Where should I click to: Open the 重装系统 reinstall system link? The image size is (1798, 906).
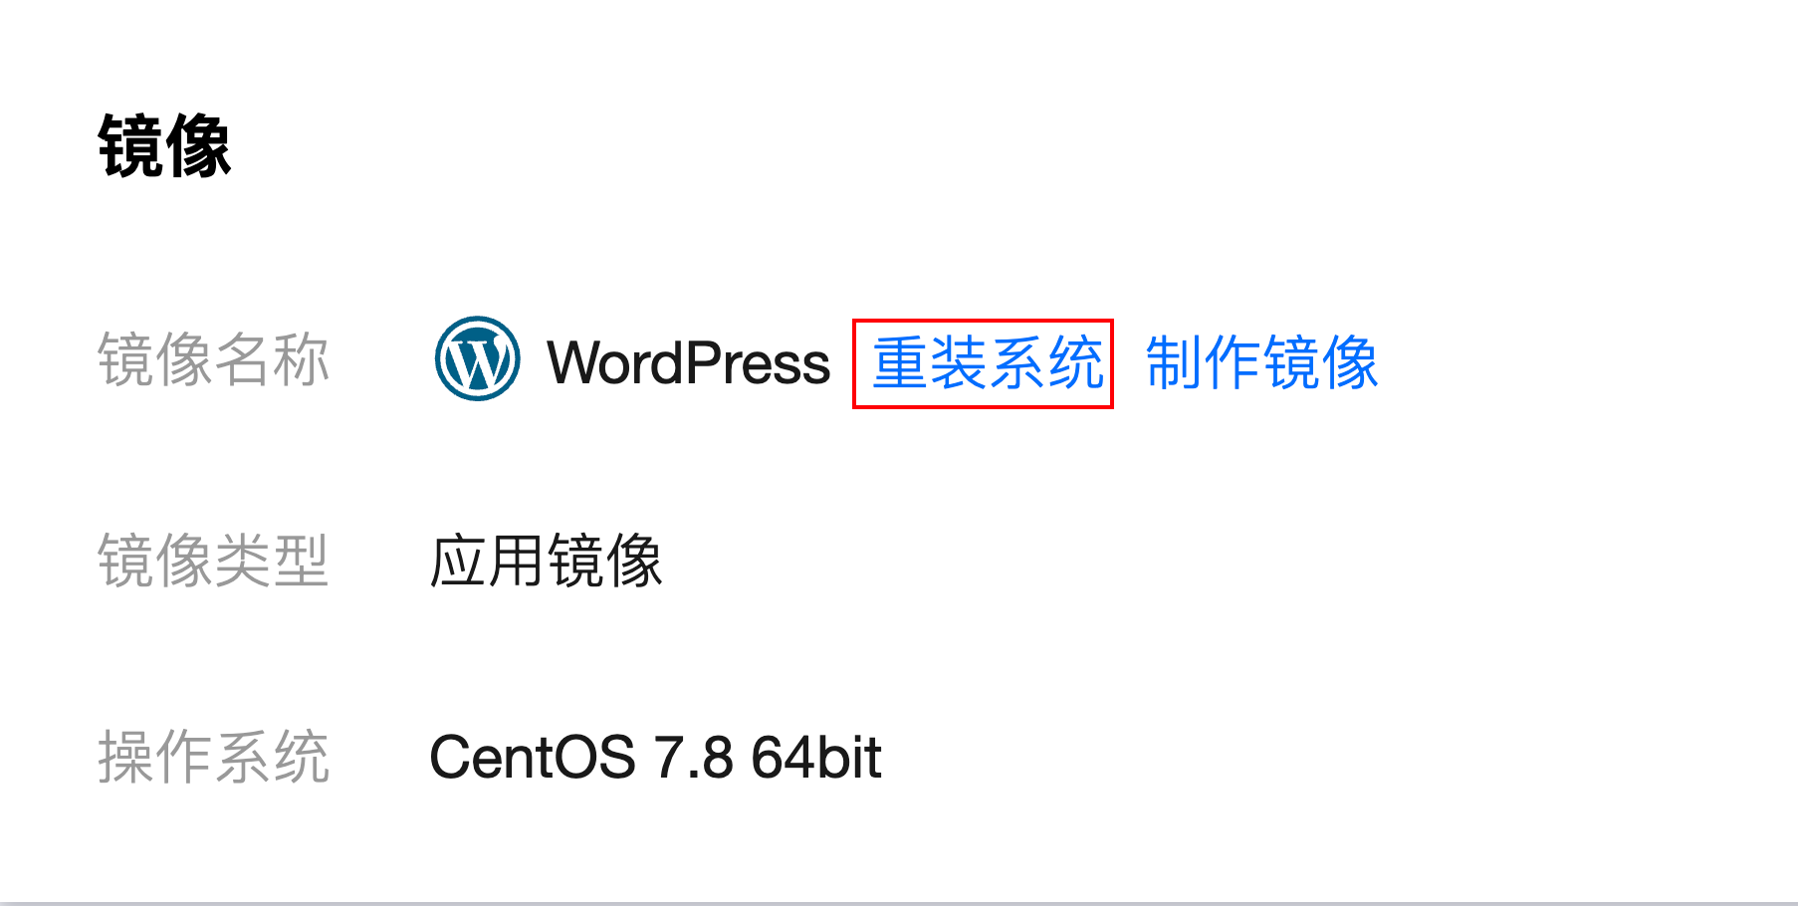[x=988, y=362]
